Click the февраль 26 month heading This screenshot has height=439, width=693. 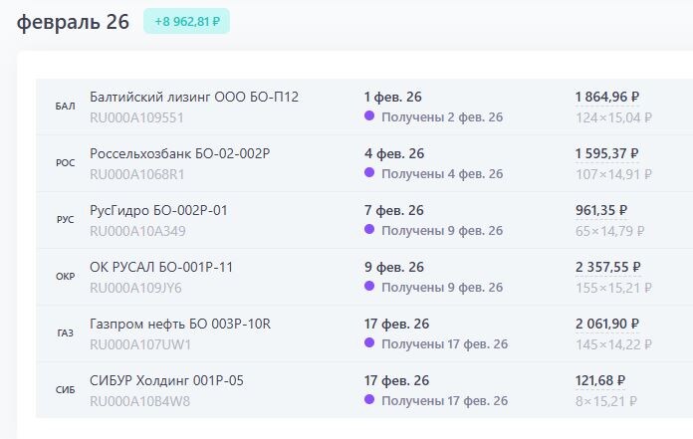[x=73, y=22]
